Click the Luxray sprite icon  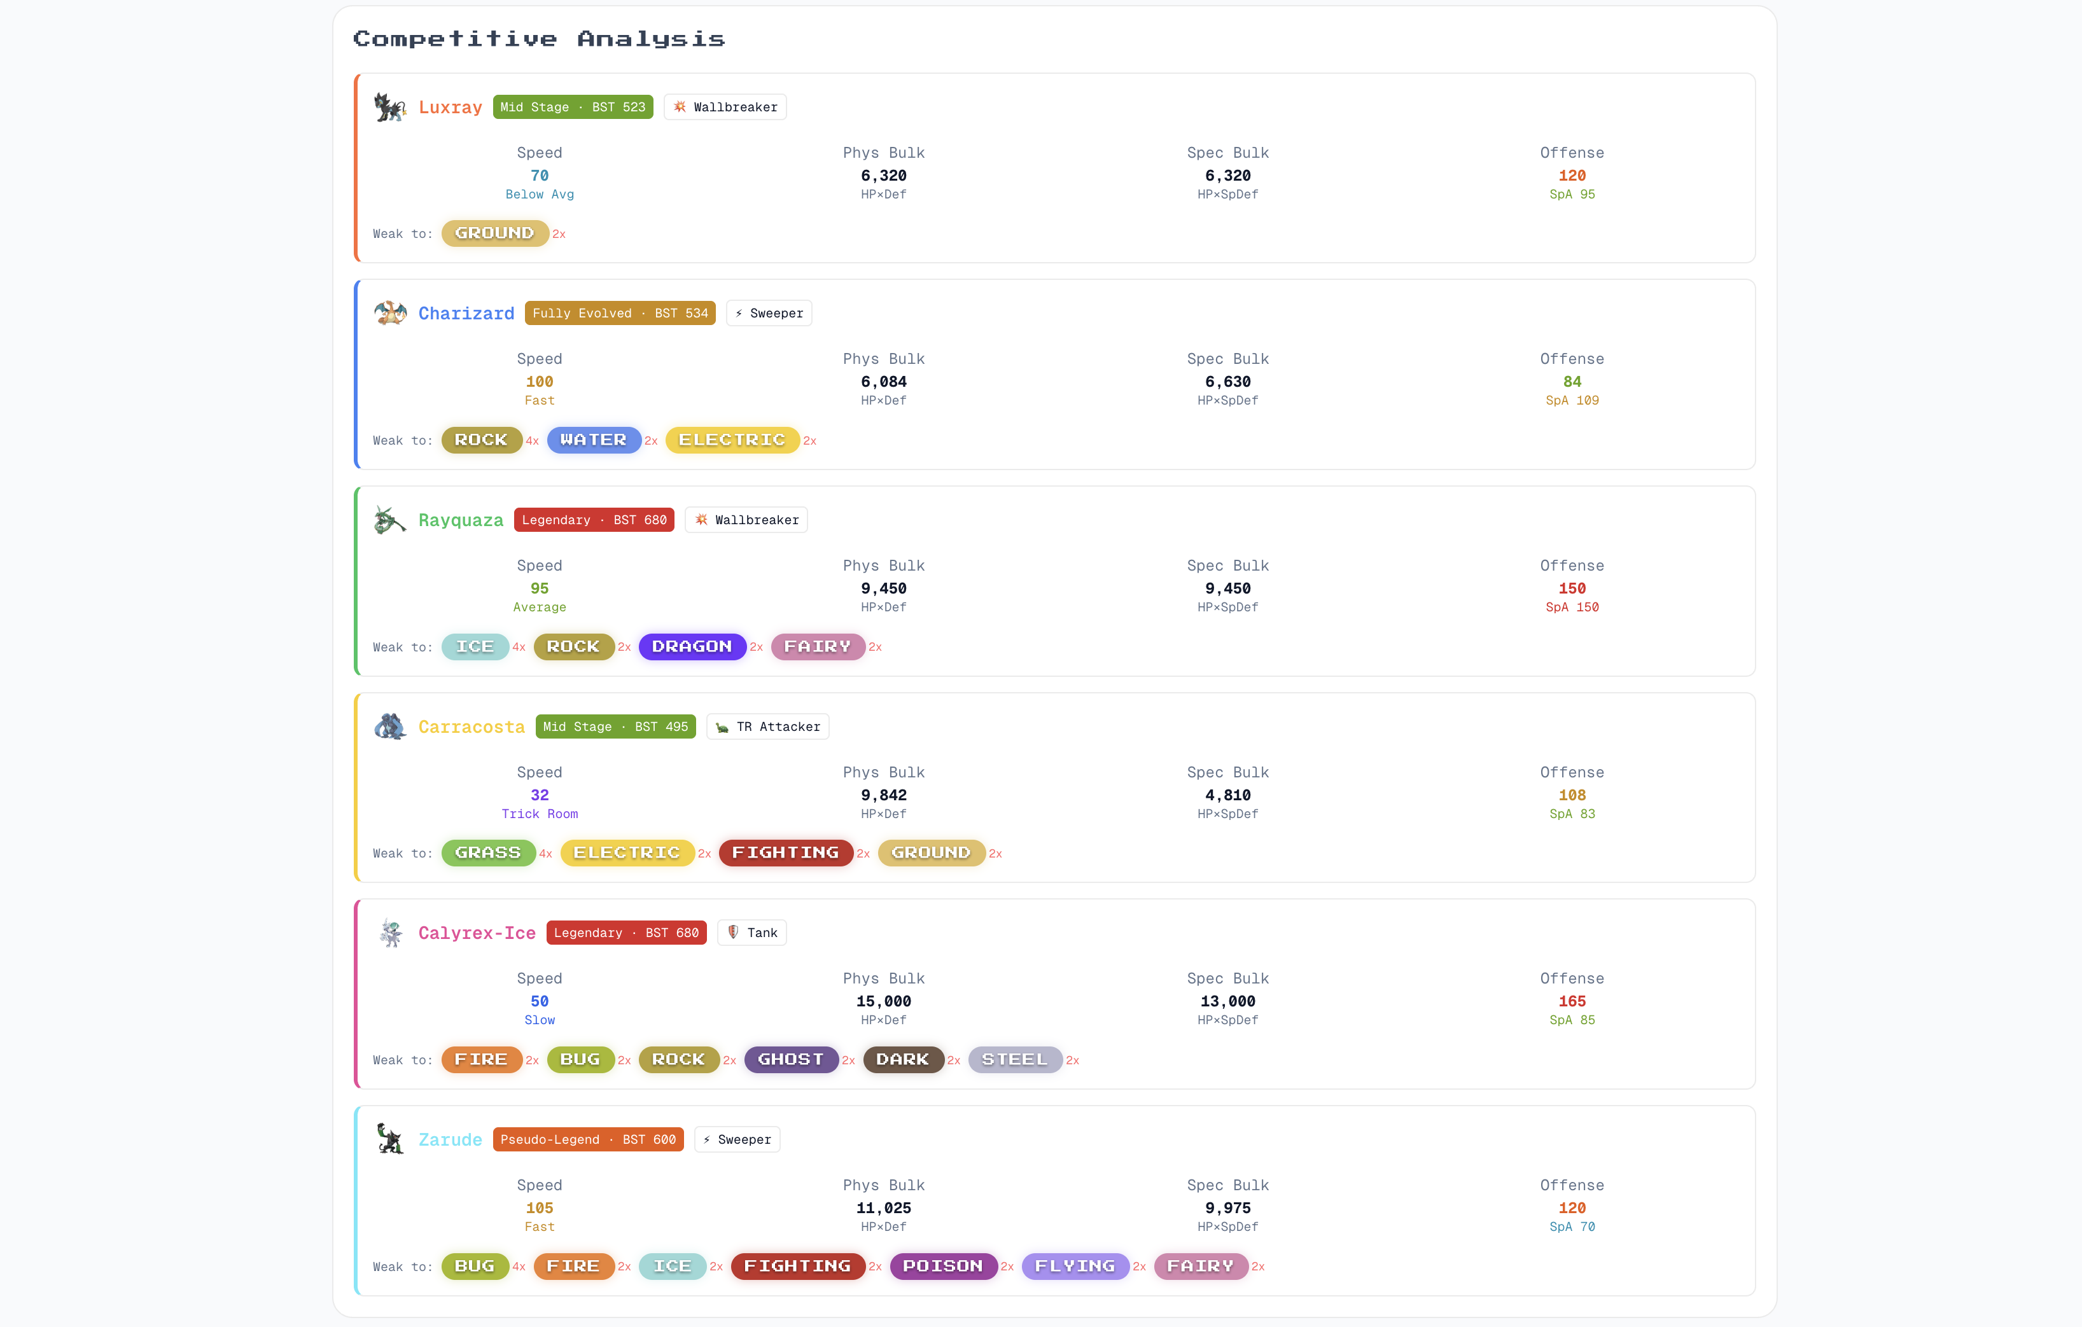coord(390,108)
